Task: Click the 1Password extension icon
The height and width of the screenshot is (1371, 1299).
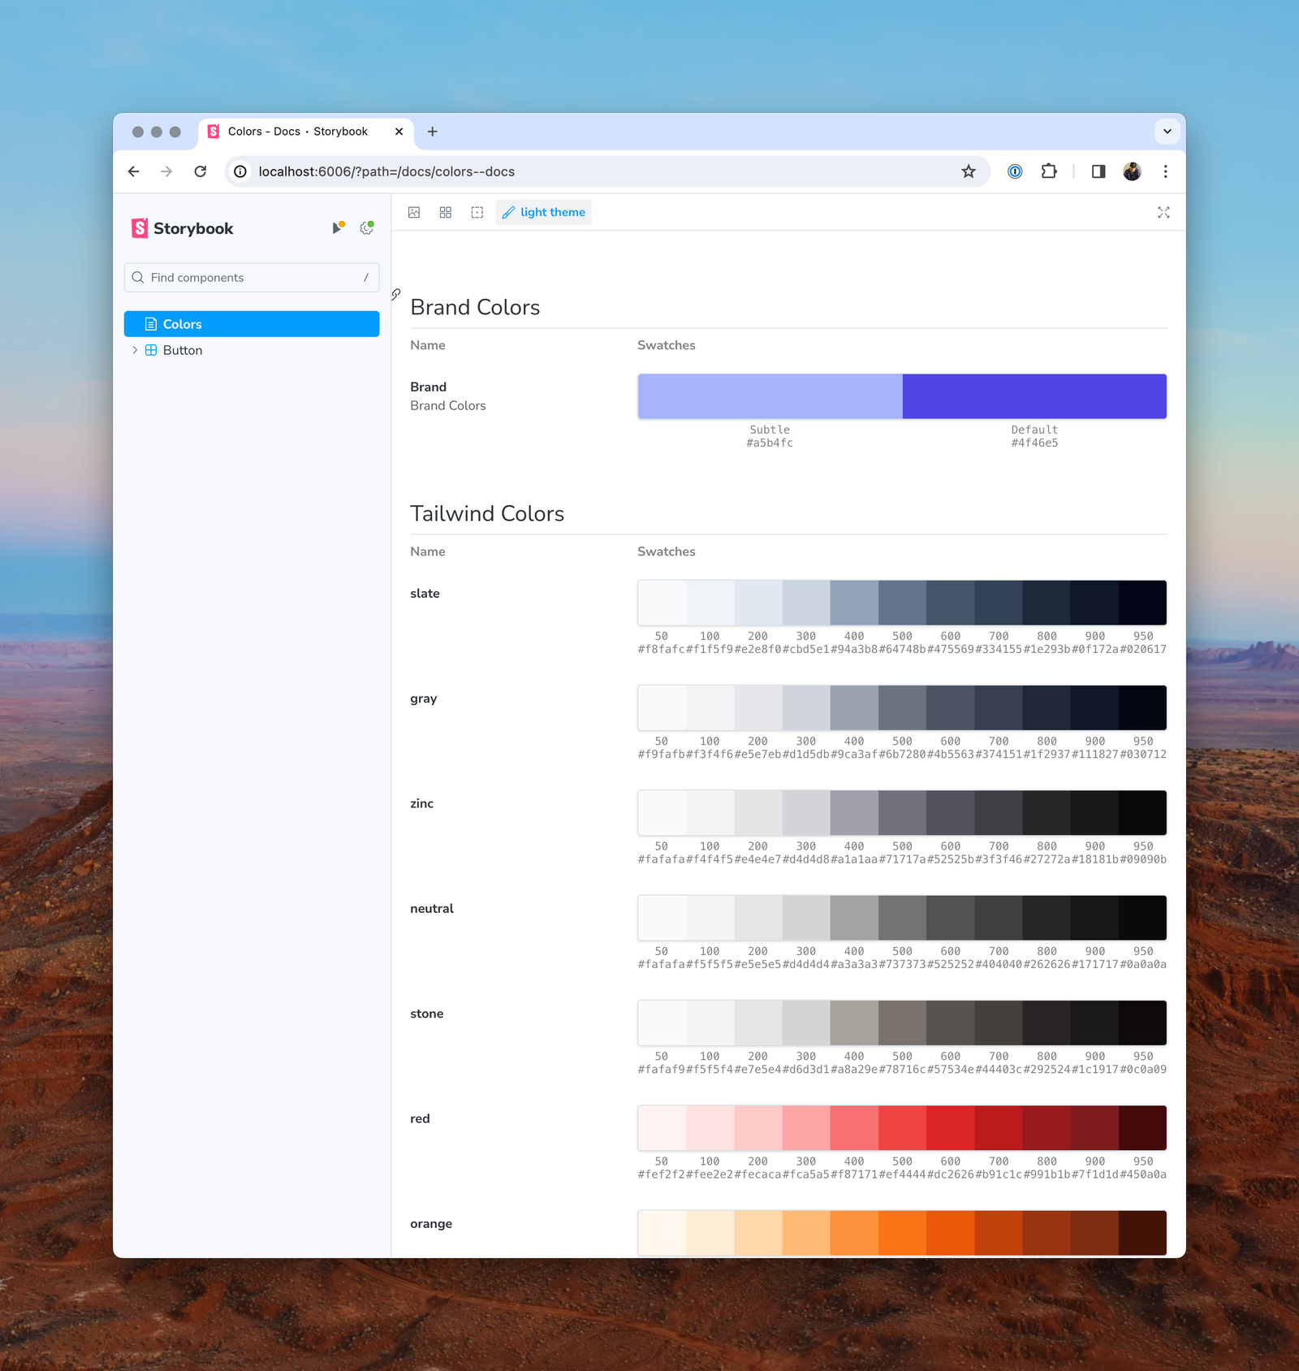Action: click(1014, 171)
